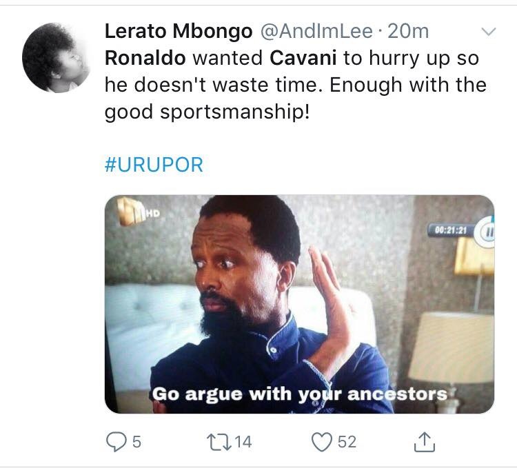Image resolution: width=517 pixels, height=475 pixels.
Task: Click the retweet count 14
Action: pyautogui.click(x=243, y=442)
